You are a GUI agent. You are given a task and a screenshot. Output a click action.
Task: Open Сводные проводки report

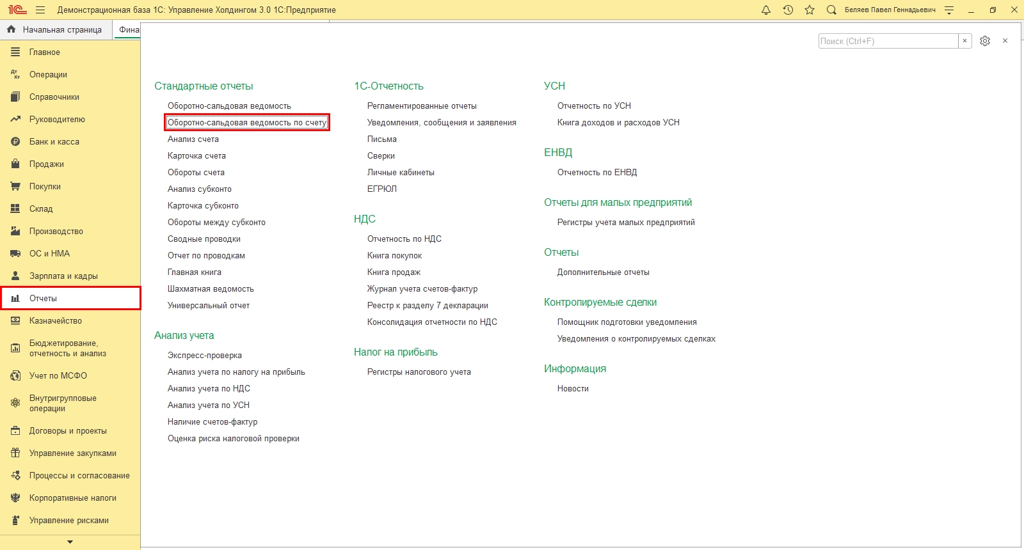(204, 239)
